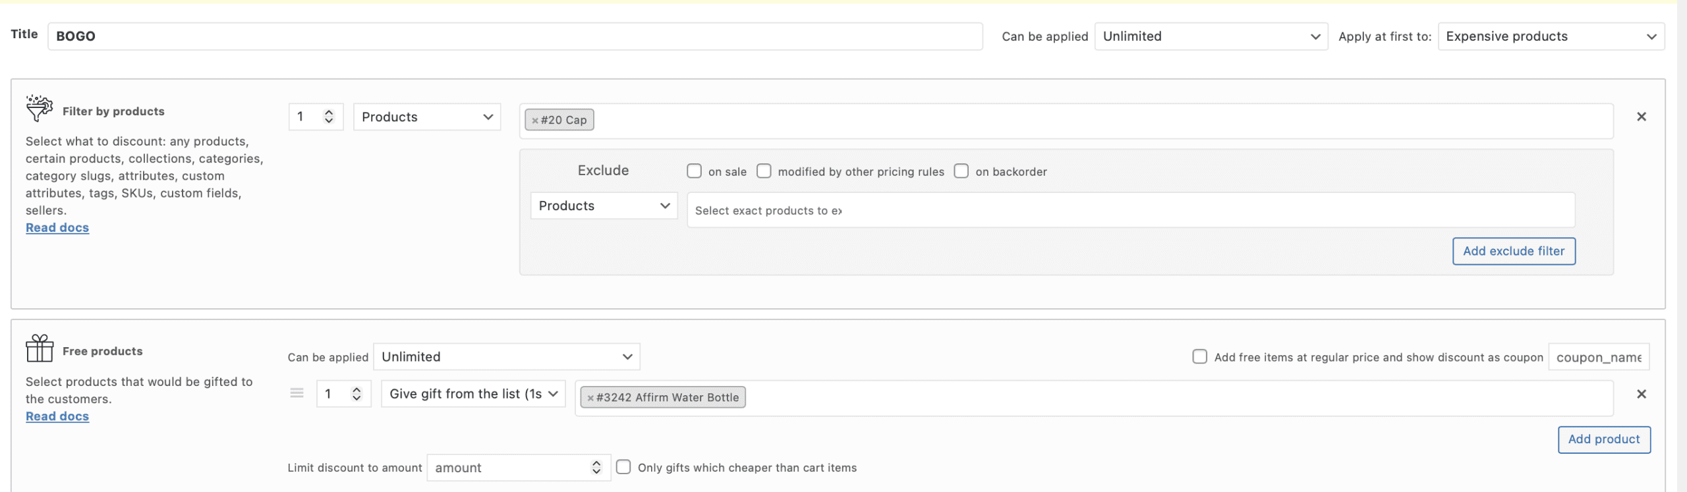Open the Apply at first to dropdown
The height and width of the screenshot is (492, 1687).
pos(1551,36)
